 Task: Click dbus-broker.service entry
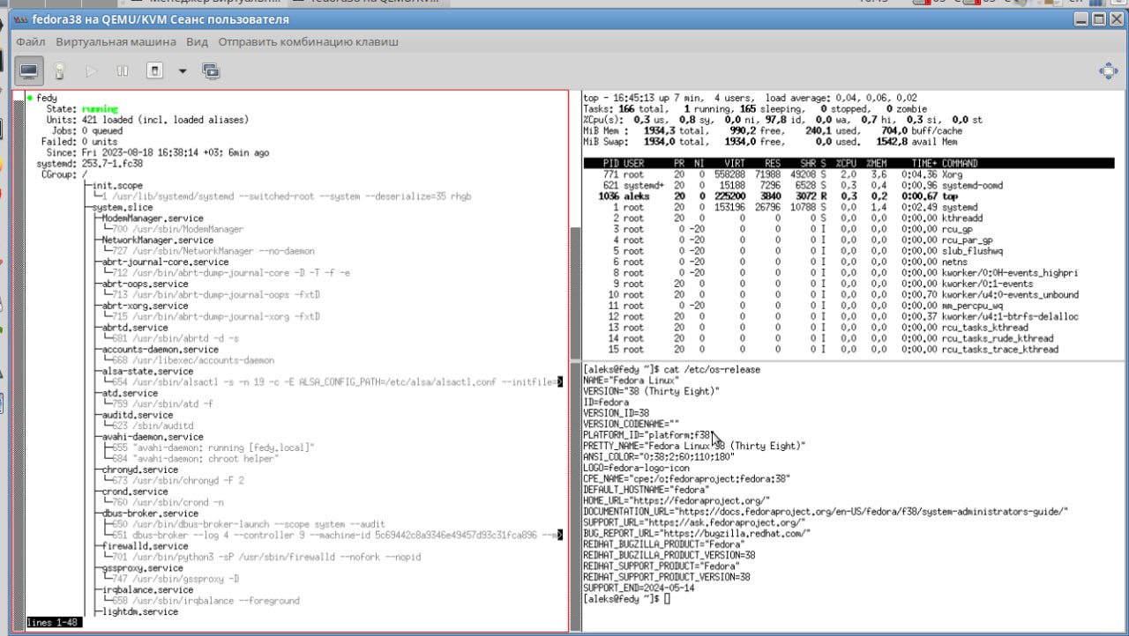[149, 514]
